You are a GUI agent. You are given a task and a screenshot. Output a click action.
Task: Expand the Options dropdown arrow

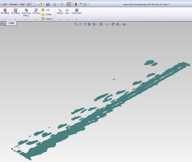[x=88, y=5]
